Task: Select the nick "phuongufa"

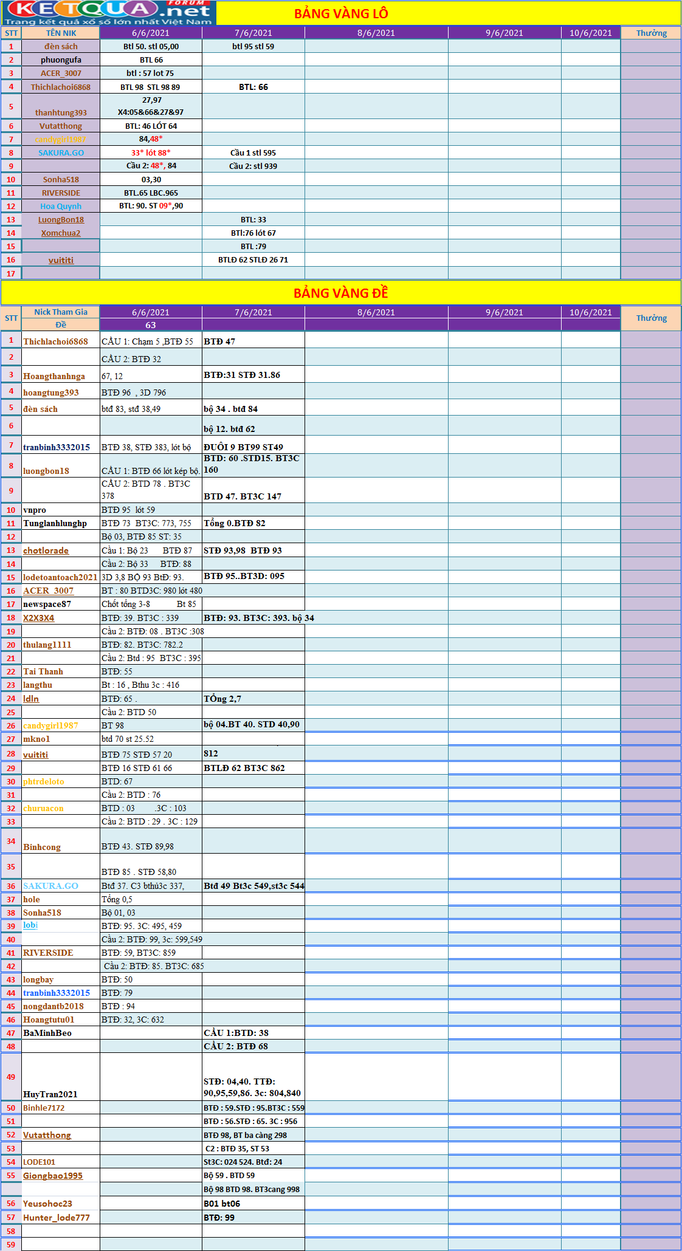Action: pyautogui.click(x=61, y=60)
